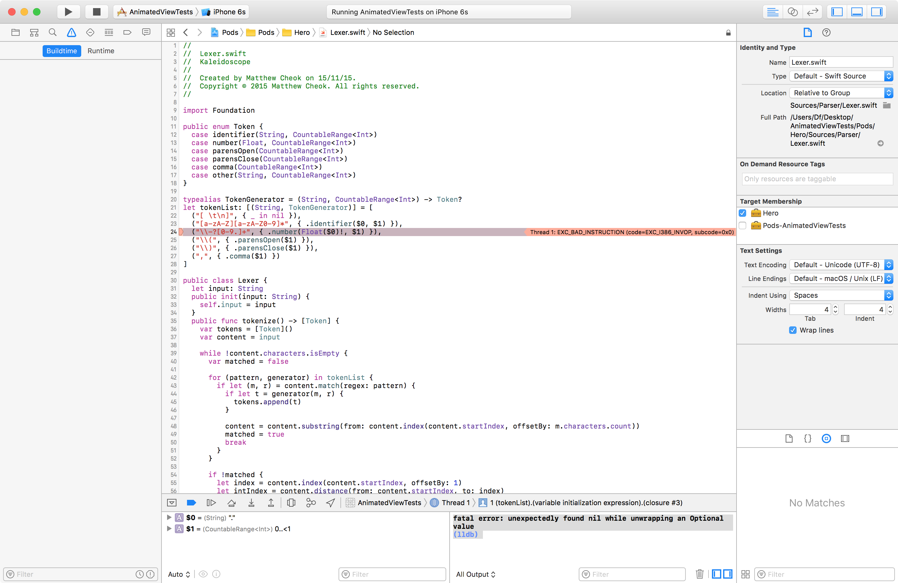Click the Tab width stepper

coord(835,310)
